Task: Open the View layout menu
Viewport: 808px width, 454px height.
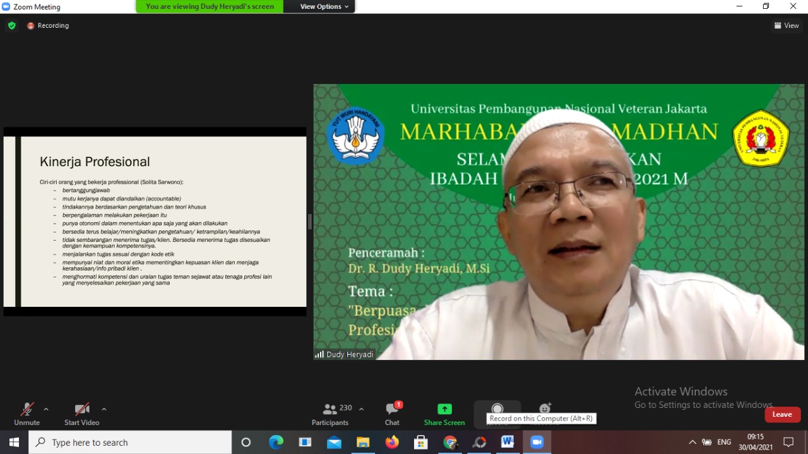Action: (787, 25)
